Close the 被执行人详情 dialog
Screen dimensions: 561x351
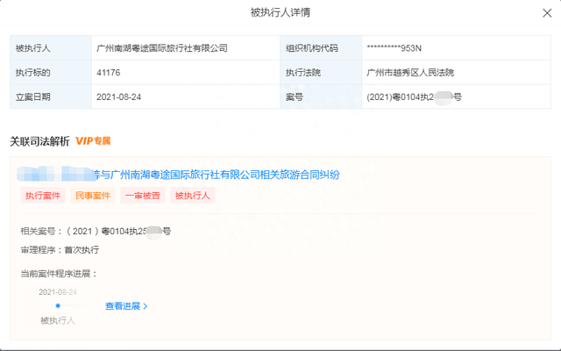pos(547,13)
